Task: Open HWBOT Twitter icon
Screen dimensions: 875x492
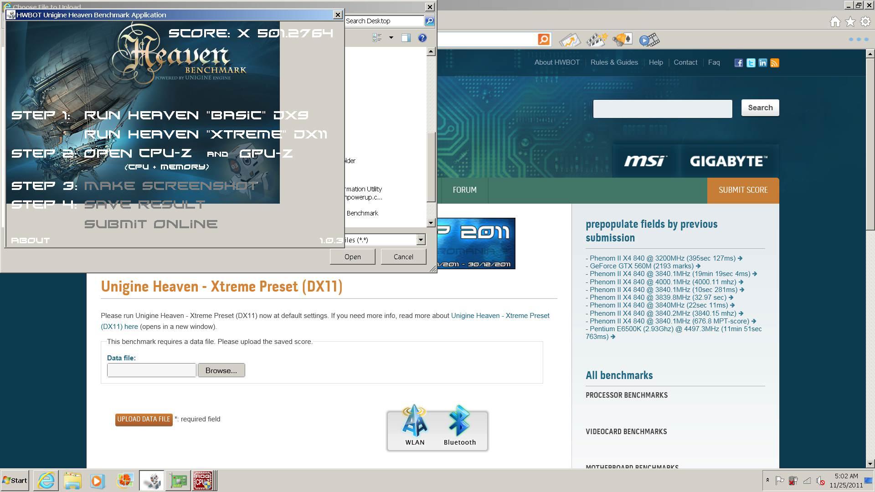Action: pyautogui.click(x=751, y=63)
